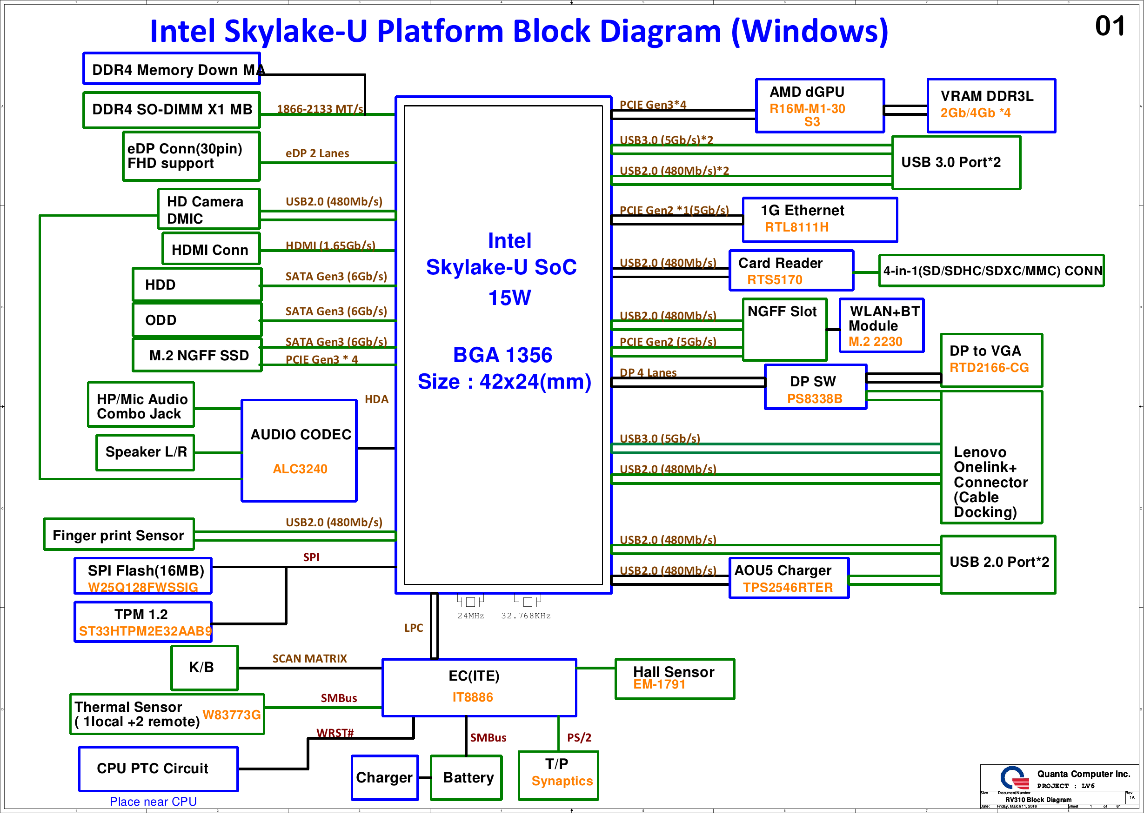
Task: Click the 'HDMI (1.65Gb/s)' label
Action: 330,245
